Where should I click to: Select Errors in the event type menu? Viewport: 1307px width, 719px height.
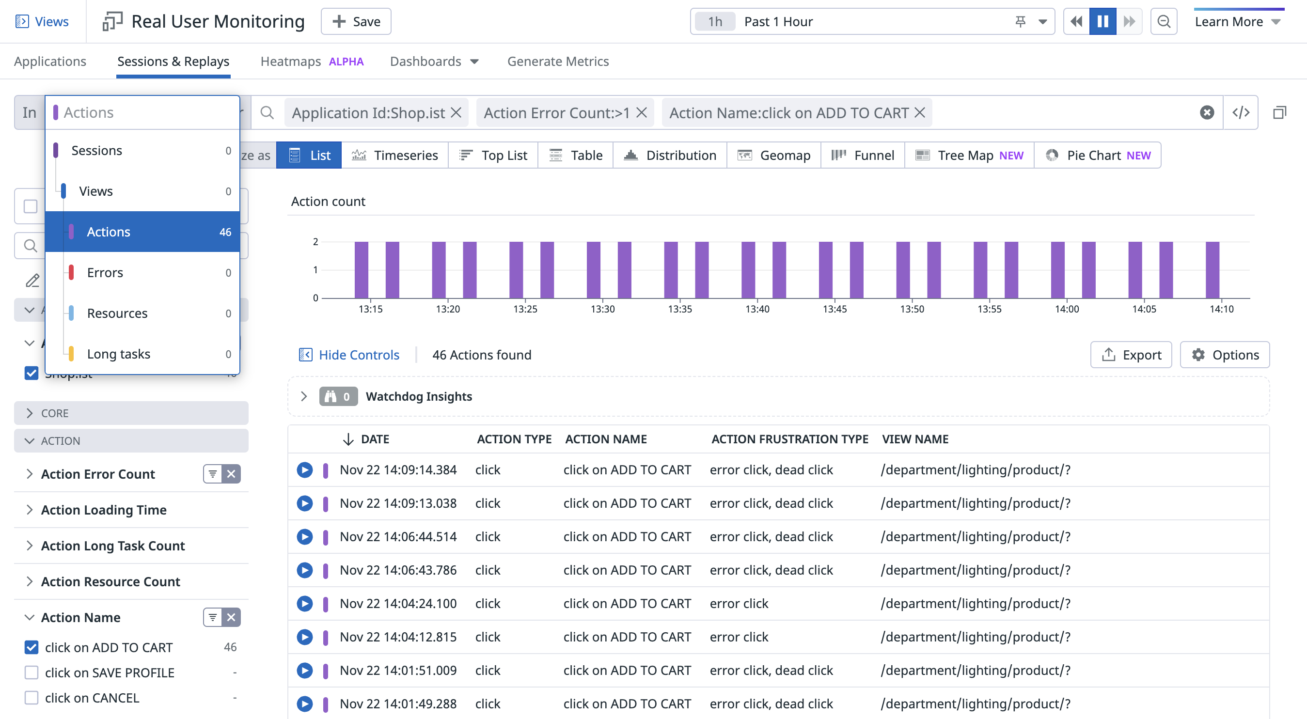point(105,272)
